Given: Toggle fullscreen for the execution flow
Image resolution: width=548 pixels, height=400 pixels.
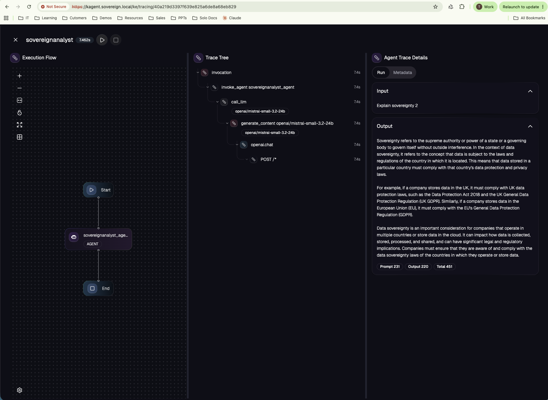Looking at the screenshot, I should 20,125.
